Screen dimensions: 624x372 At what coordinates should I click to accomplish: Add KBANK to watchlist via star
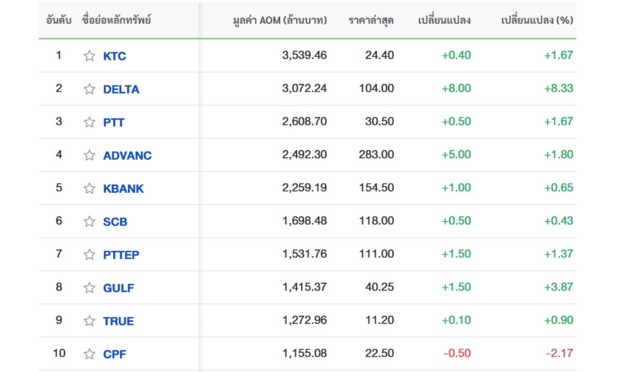[89, 188]
